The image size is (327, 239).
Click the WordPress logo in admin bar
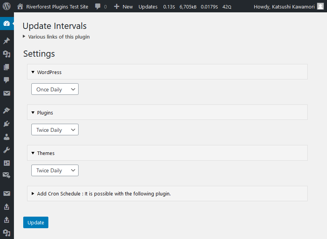[7, 6]
